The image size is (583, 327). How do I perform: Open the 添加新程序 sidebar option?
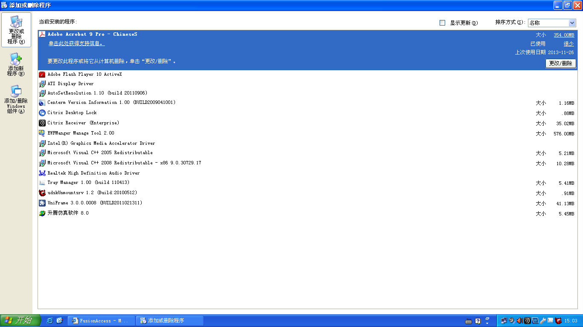tap(16, 65)
